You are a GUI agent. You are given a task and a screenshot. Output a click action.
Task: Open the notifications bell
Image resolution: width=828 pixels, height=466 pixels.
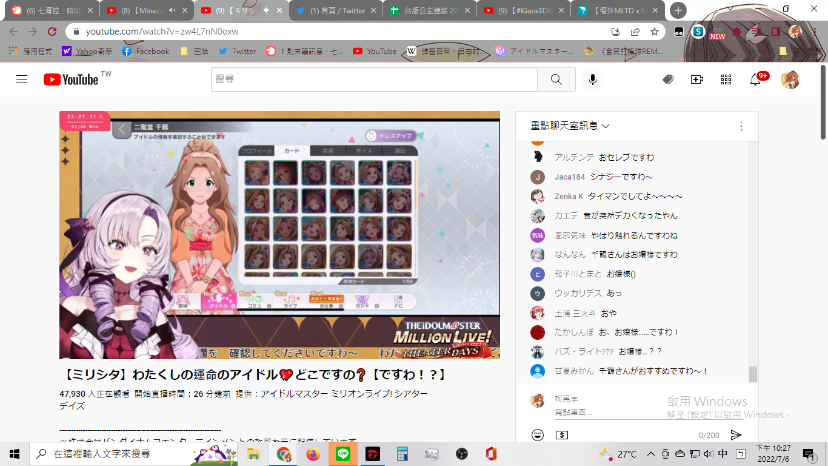pos(755,79)
